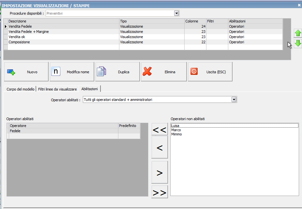Screen dimensions: 302x209
Task: Open the Operatori abilitati dropdown arrow
Action: click(234, 100)
